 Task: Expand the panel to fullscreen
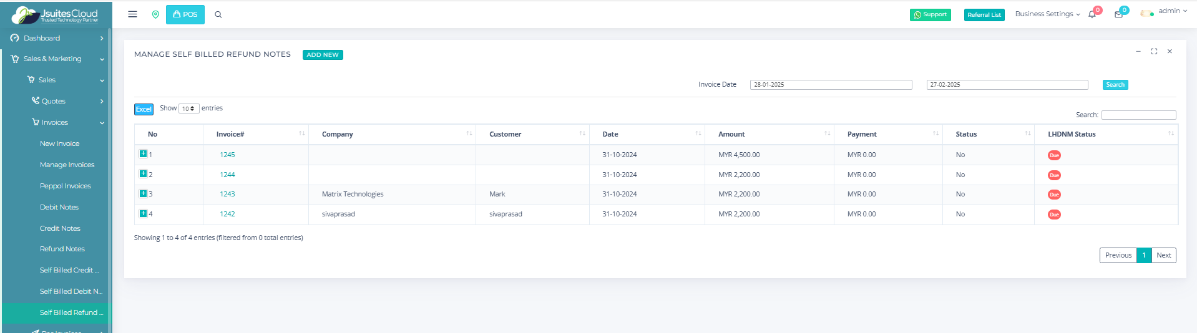click(x=1154, y=51)
